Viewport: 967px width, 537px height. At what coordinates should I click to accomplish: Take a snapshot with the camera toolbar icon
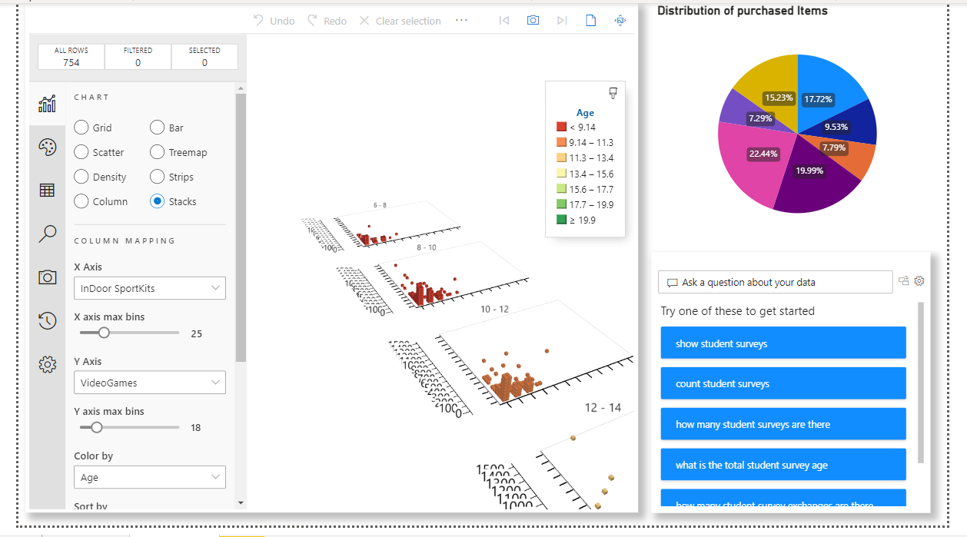[533, 20]
